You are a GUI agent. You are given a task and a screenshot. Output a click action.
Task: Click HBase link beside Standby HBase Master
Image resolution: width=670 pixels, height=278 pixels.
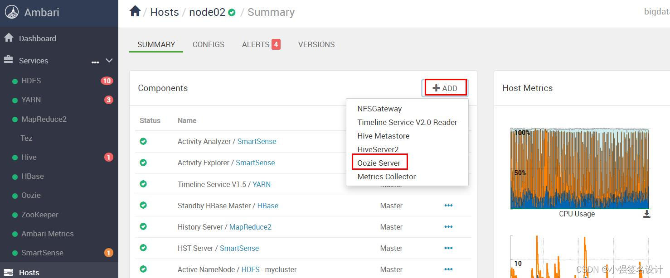[268, 206]
